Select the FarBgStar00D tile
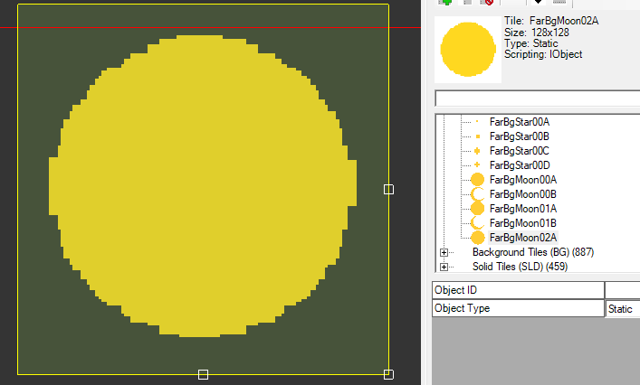640x385 pixels. pyautogui.click(x=519, y=165)
